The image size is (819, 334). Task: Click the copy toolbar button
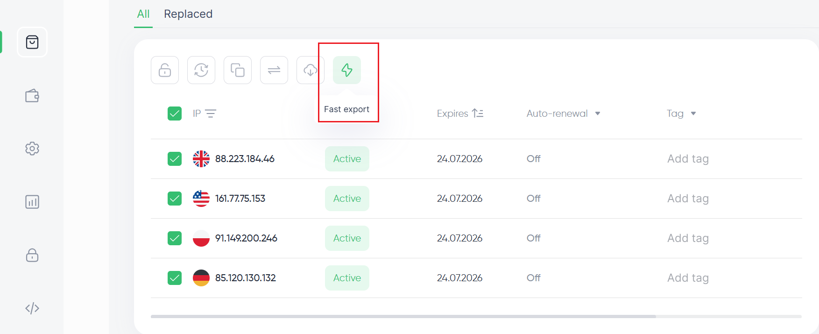(x=238, y=70)
